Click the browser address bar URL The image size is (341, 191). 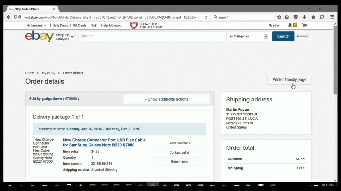(x=110, y=17)
